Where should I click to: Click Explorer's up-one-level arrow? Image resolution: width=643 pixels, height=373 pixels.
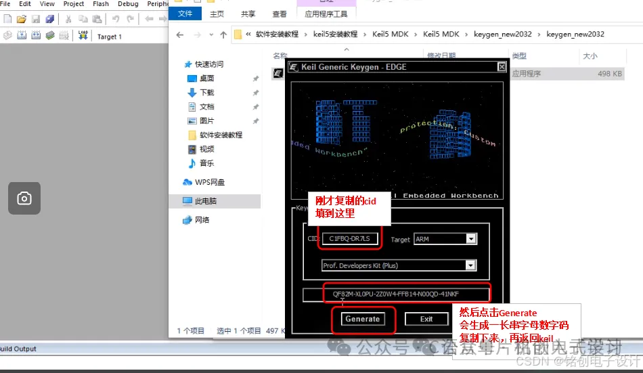pyautogui.click(x=223, y=35)
